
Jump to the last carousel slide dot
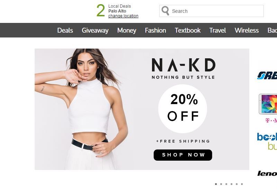242,184
